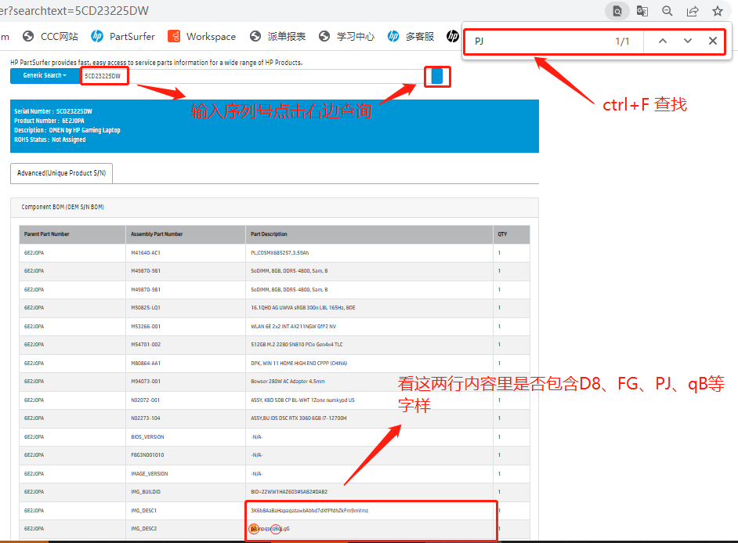The height and width of the screenshot is (543, 738).
Task: Click the Bowser 280W AC Adapter description
Action: [x=288, y=381]
